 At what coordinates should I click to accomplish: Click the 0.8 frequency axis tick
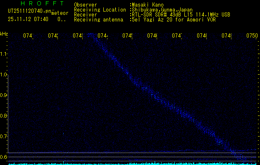pyautogui.click(x=4, y=116)
